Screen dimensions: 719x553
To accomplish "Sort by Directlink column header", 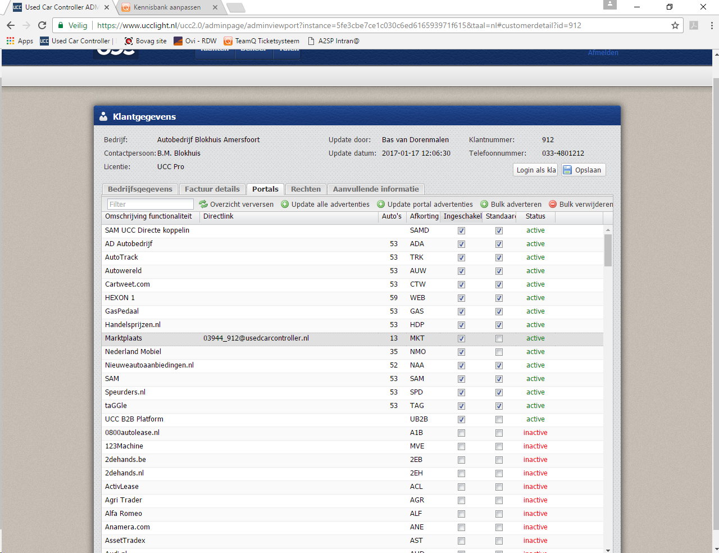I will point(289,216).
